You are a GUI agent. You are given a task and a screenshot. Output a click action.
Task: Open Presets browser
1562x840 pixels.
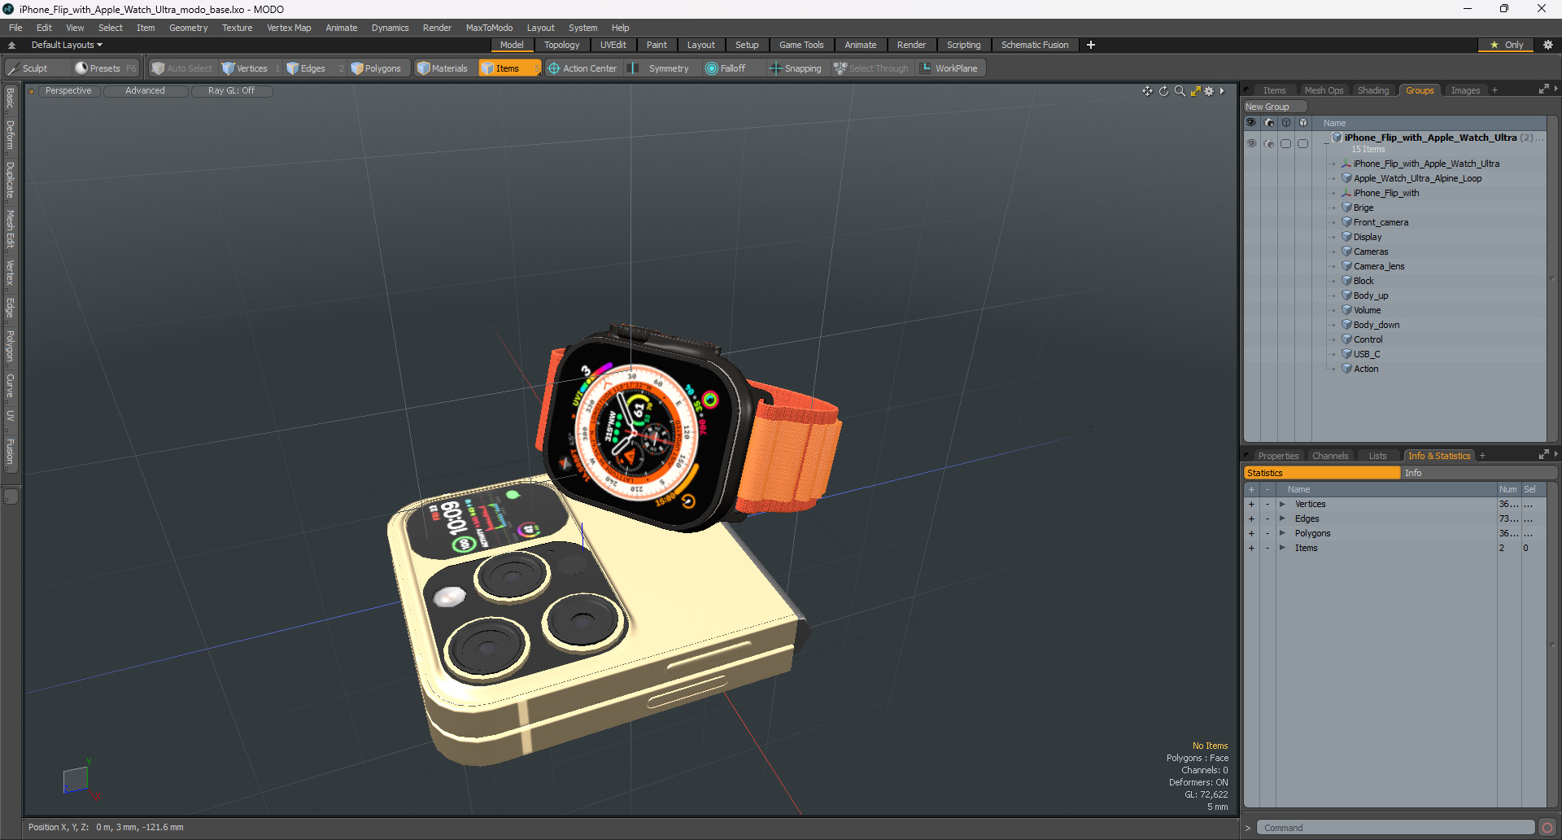click(104, 68)
